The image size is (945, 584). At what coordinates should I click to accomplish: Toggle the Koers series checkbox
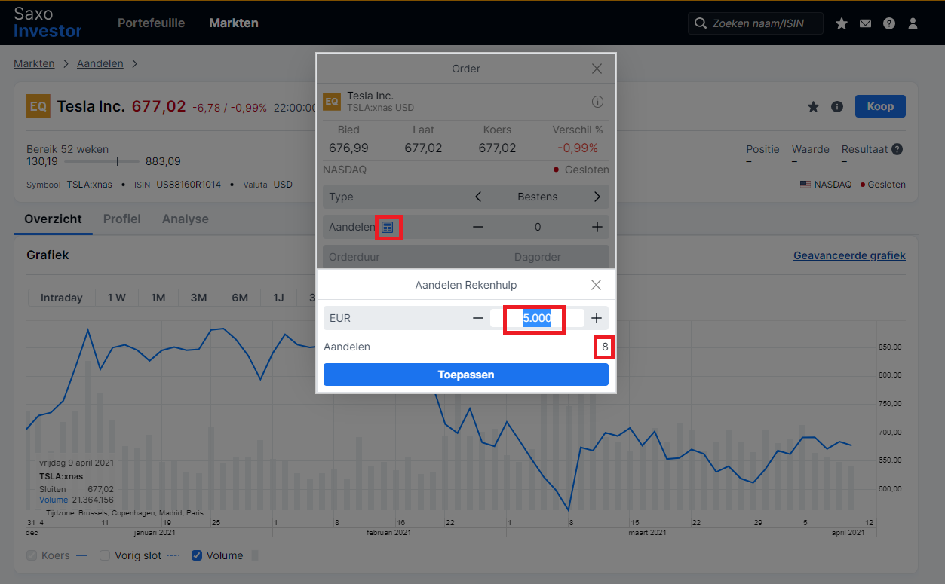click(x=32, y=555)
